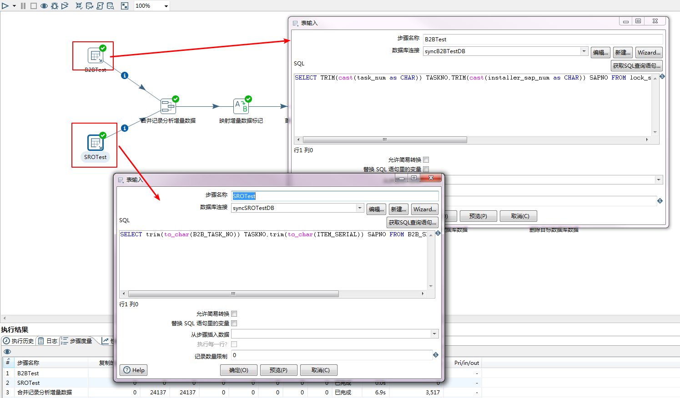The width and height of the screenshot is (680, 398).
Task: Pause the running transformation
Action: 23,6
